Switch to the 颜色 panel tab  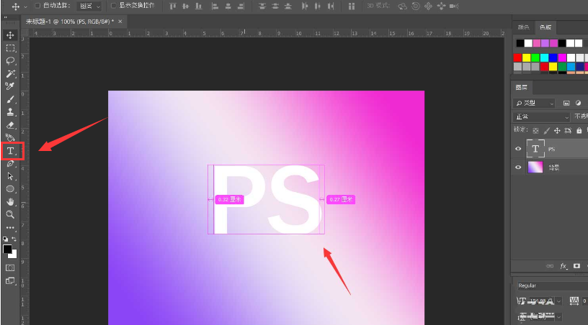523,27
